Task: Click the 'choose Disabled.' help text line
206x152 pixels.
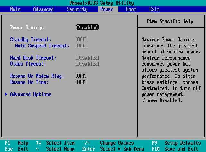Action: pyautogui.click(x=162, y=100)
